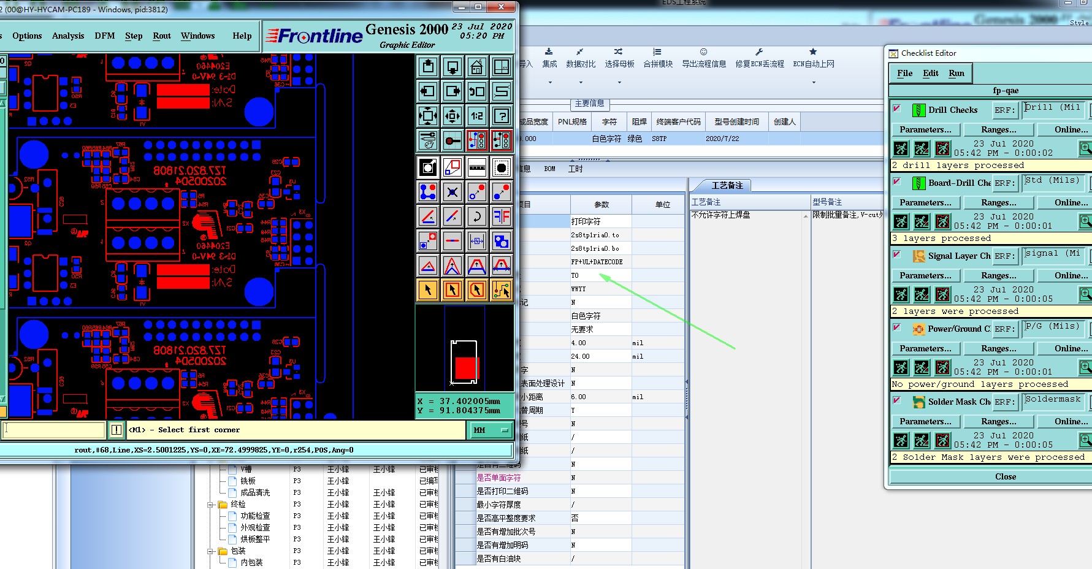Open the MM units dropdown
This screenshot has width=1092, height=569.
click(x=491, y=430)
